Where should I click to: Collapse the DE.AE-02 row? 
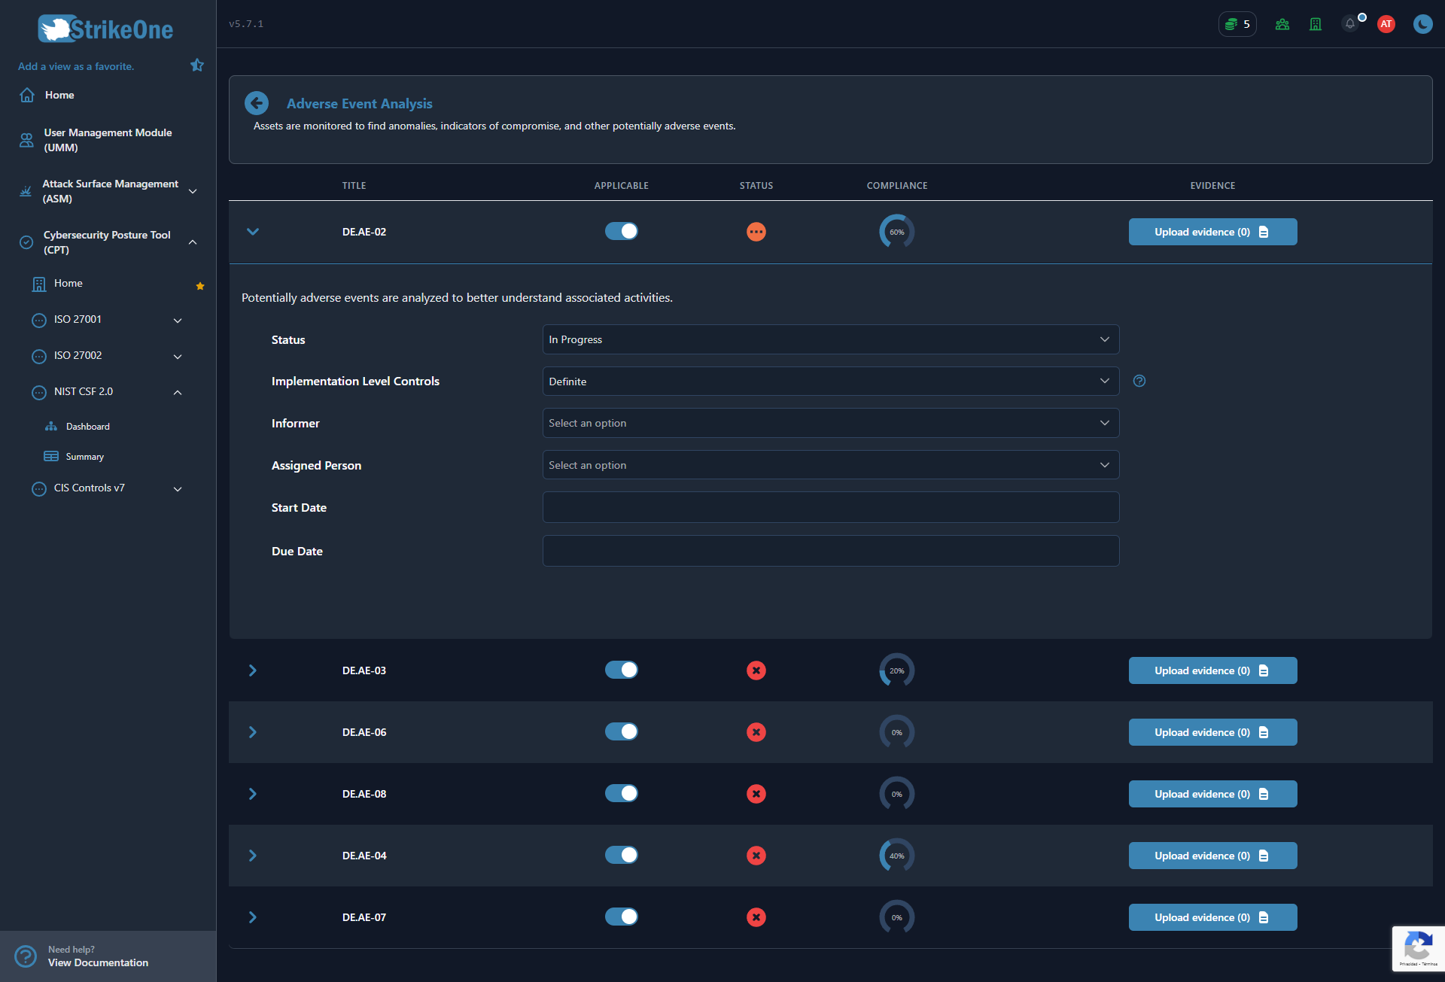coord(253,232)
